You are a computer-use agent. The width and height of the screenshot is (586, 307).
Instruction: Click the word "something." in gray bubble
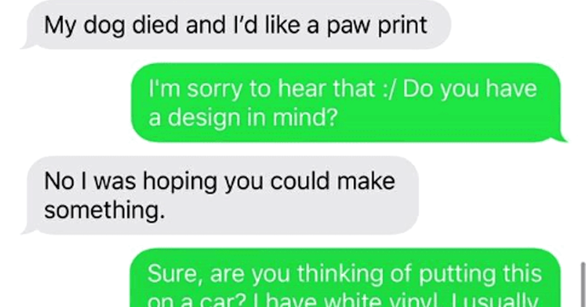104,210
